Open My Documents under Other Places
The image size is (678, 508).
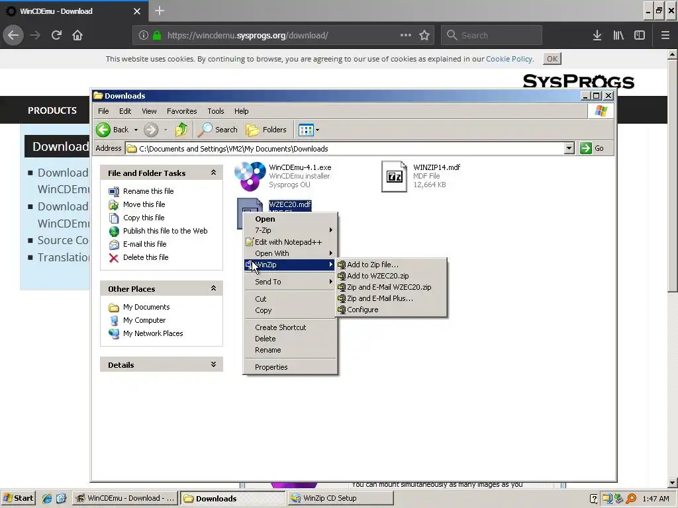146,307
